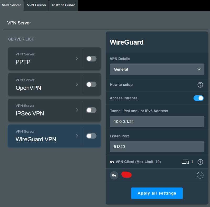
Task: Click the How to setup help icon
Action: (x=200, y=85)
